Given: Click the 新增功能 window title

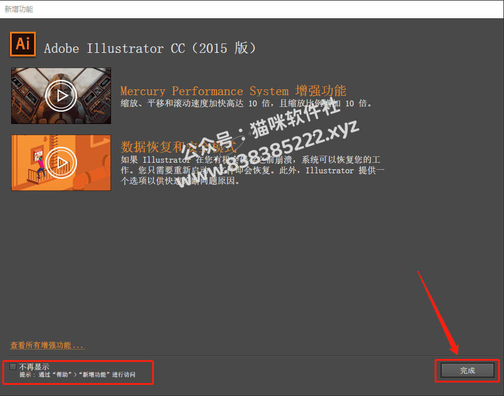Looking at the screenshot, I should (x=19, y=9).
